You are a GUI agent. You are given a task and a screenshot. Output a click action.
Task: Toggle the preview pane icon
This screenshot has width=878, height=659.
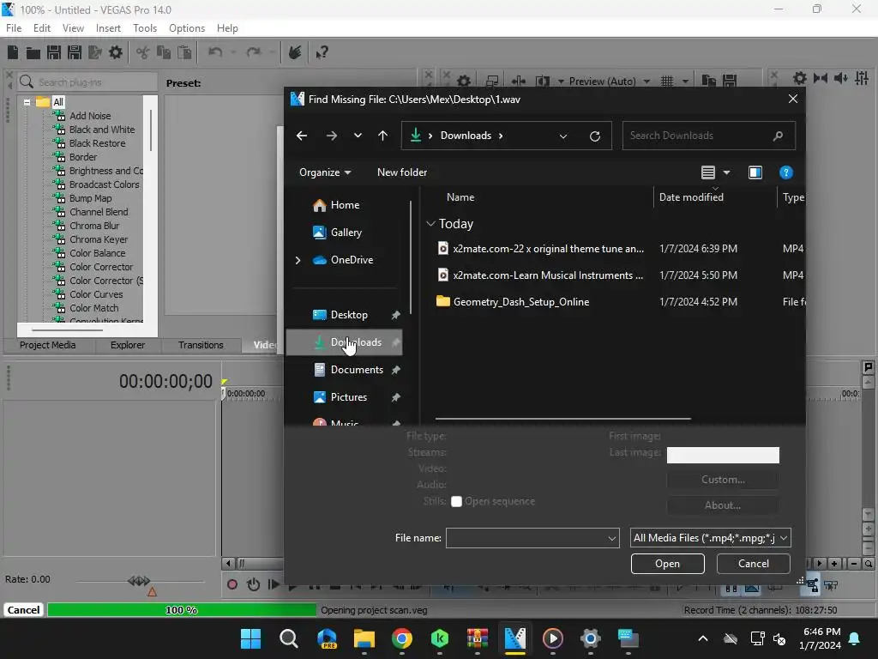click(x=755, y=172)
